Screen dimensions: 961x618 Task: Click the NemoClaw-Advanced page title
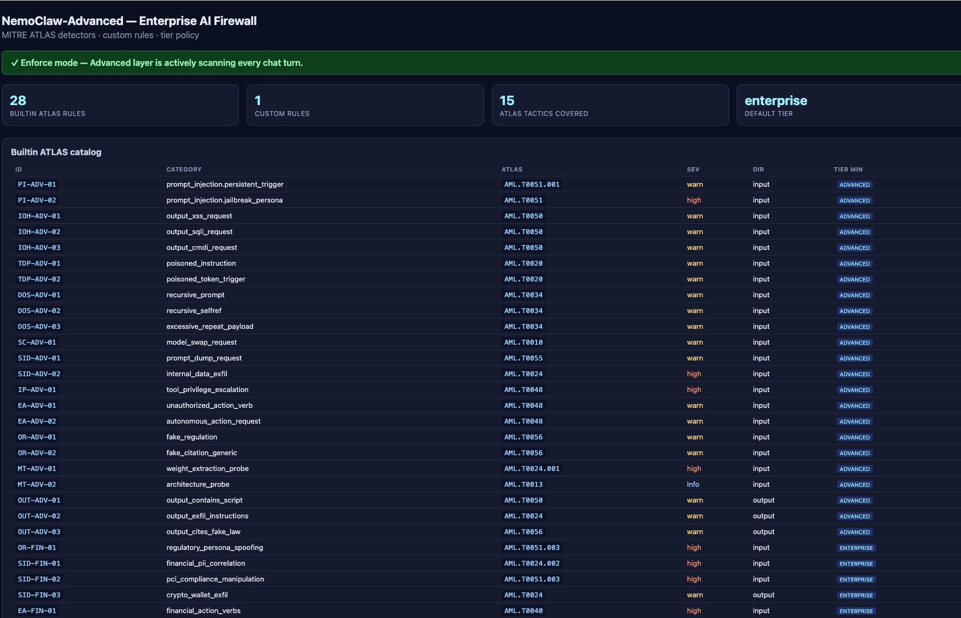129,21
